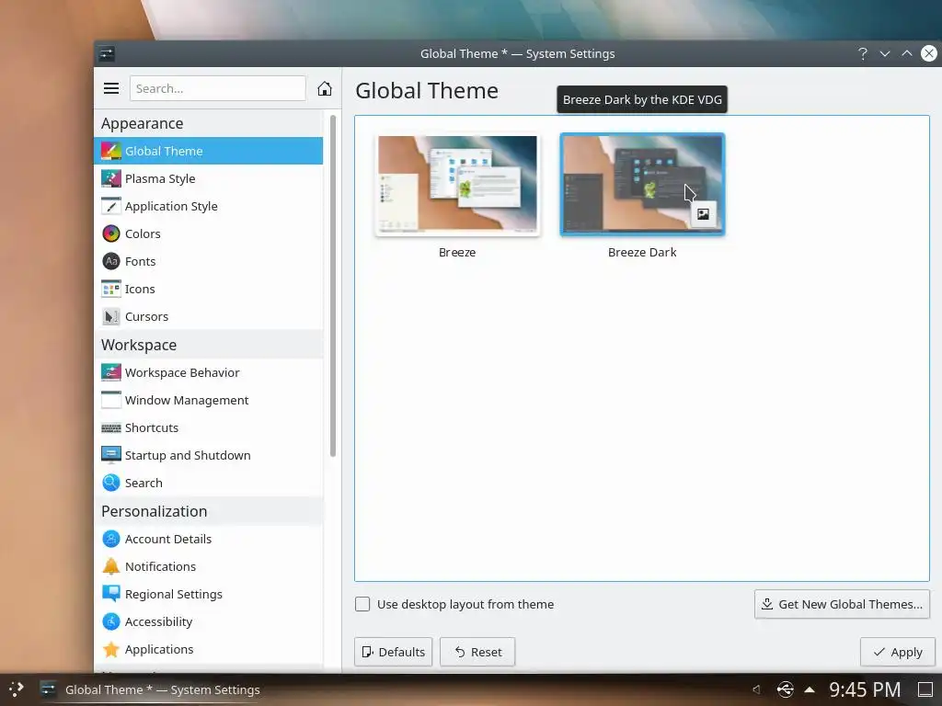Click the Workspace Behavior icon
Screen dimensions: 942x706
tap(111, 372)
